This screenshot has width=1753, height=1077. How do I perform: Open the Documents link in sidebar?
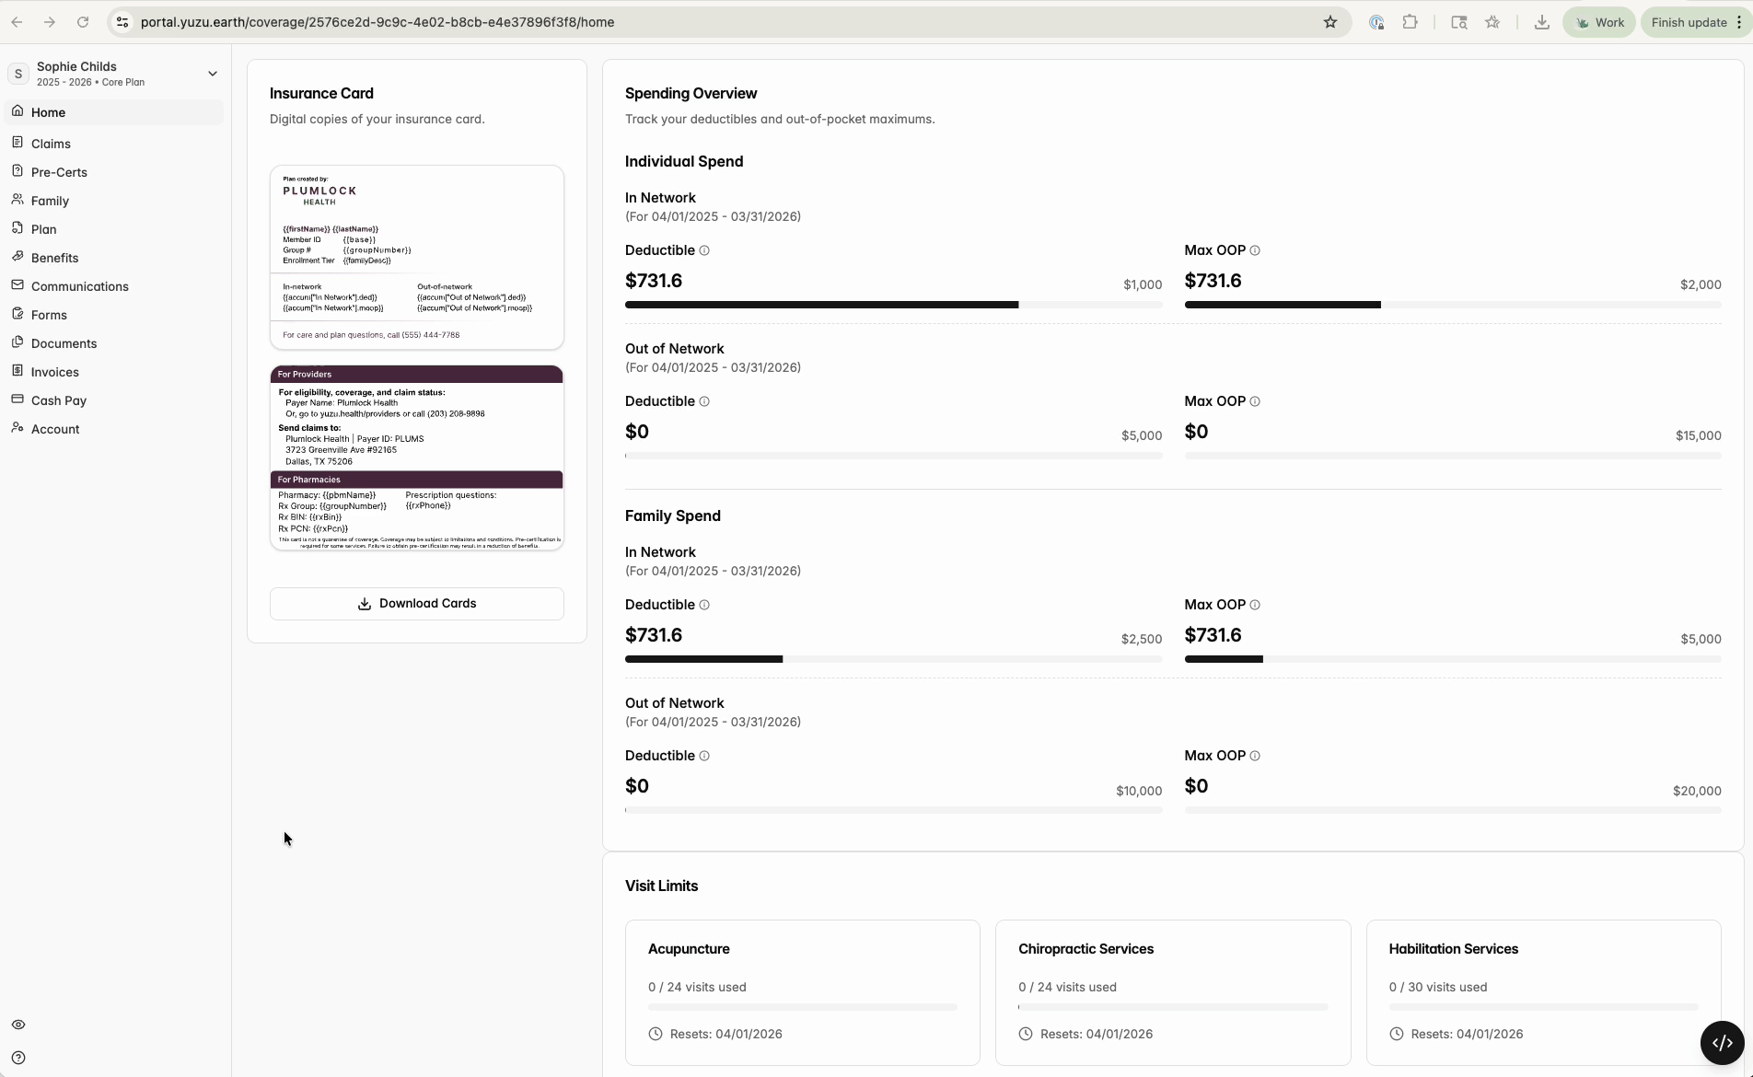tap(64, 343)
